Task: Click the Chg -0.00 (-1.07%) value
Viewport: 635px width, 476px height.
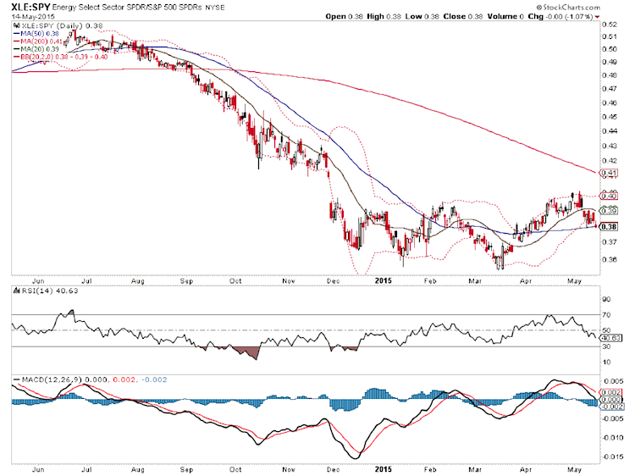Action: click(560, 17)
